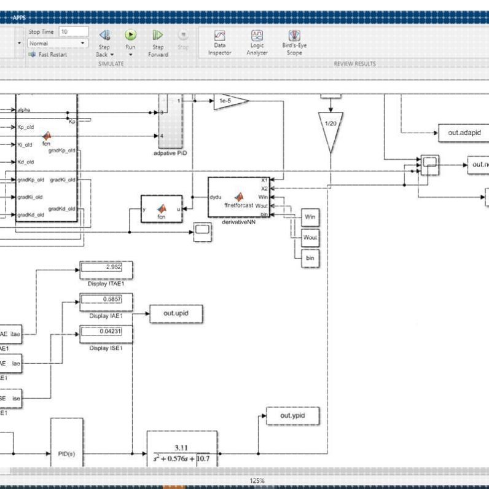Expand the Normal simulation mode dropdown

click(x=58, y=44)
